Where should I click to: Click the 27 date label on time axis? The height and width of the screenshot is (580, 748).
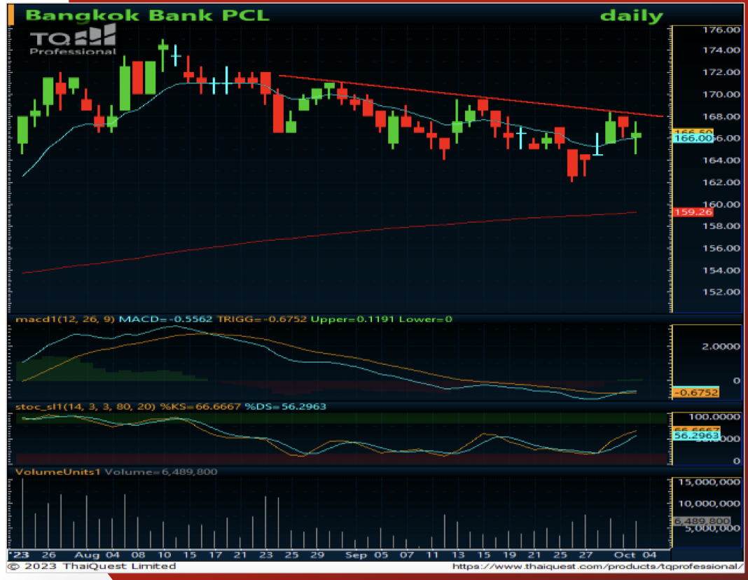coord(586,555)
